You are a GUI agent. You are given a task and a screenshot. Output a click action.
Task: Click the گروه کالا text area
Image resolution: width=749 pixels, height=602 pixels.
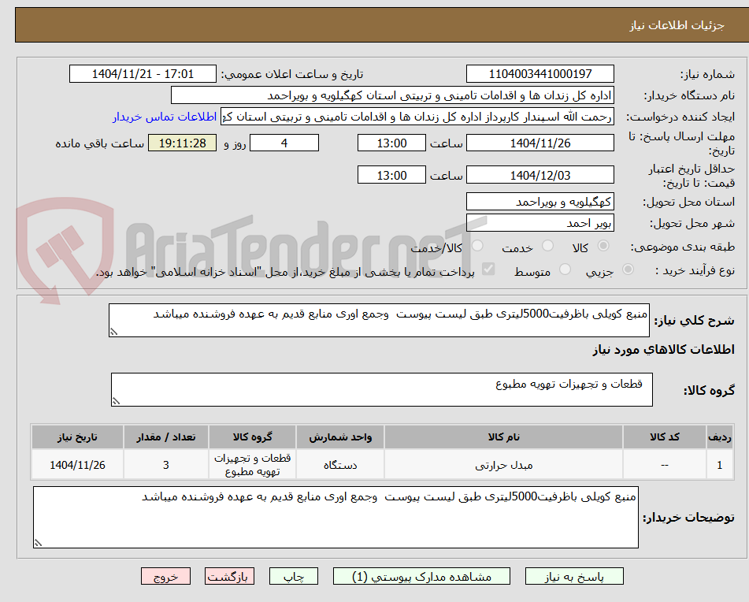click(382, 390)
